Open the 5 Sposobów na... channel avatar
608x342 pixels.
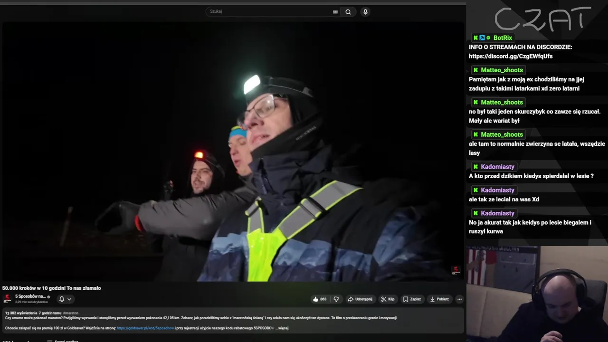(x=7, y=299)
